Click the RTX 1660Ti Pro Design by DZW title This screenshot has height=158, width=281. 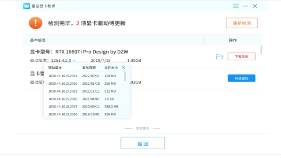92,52
